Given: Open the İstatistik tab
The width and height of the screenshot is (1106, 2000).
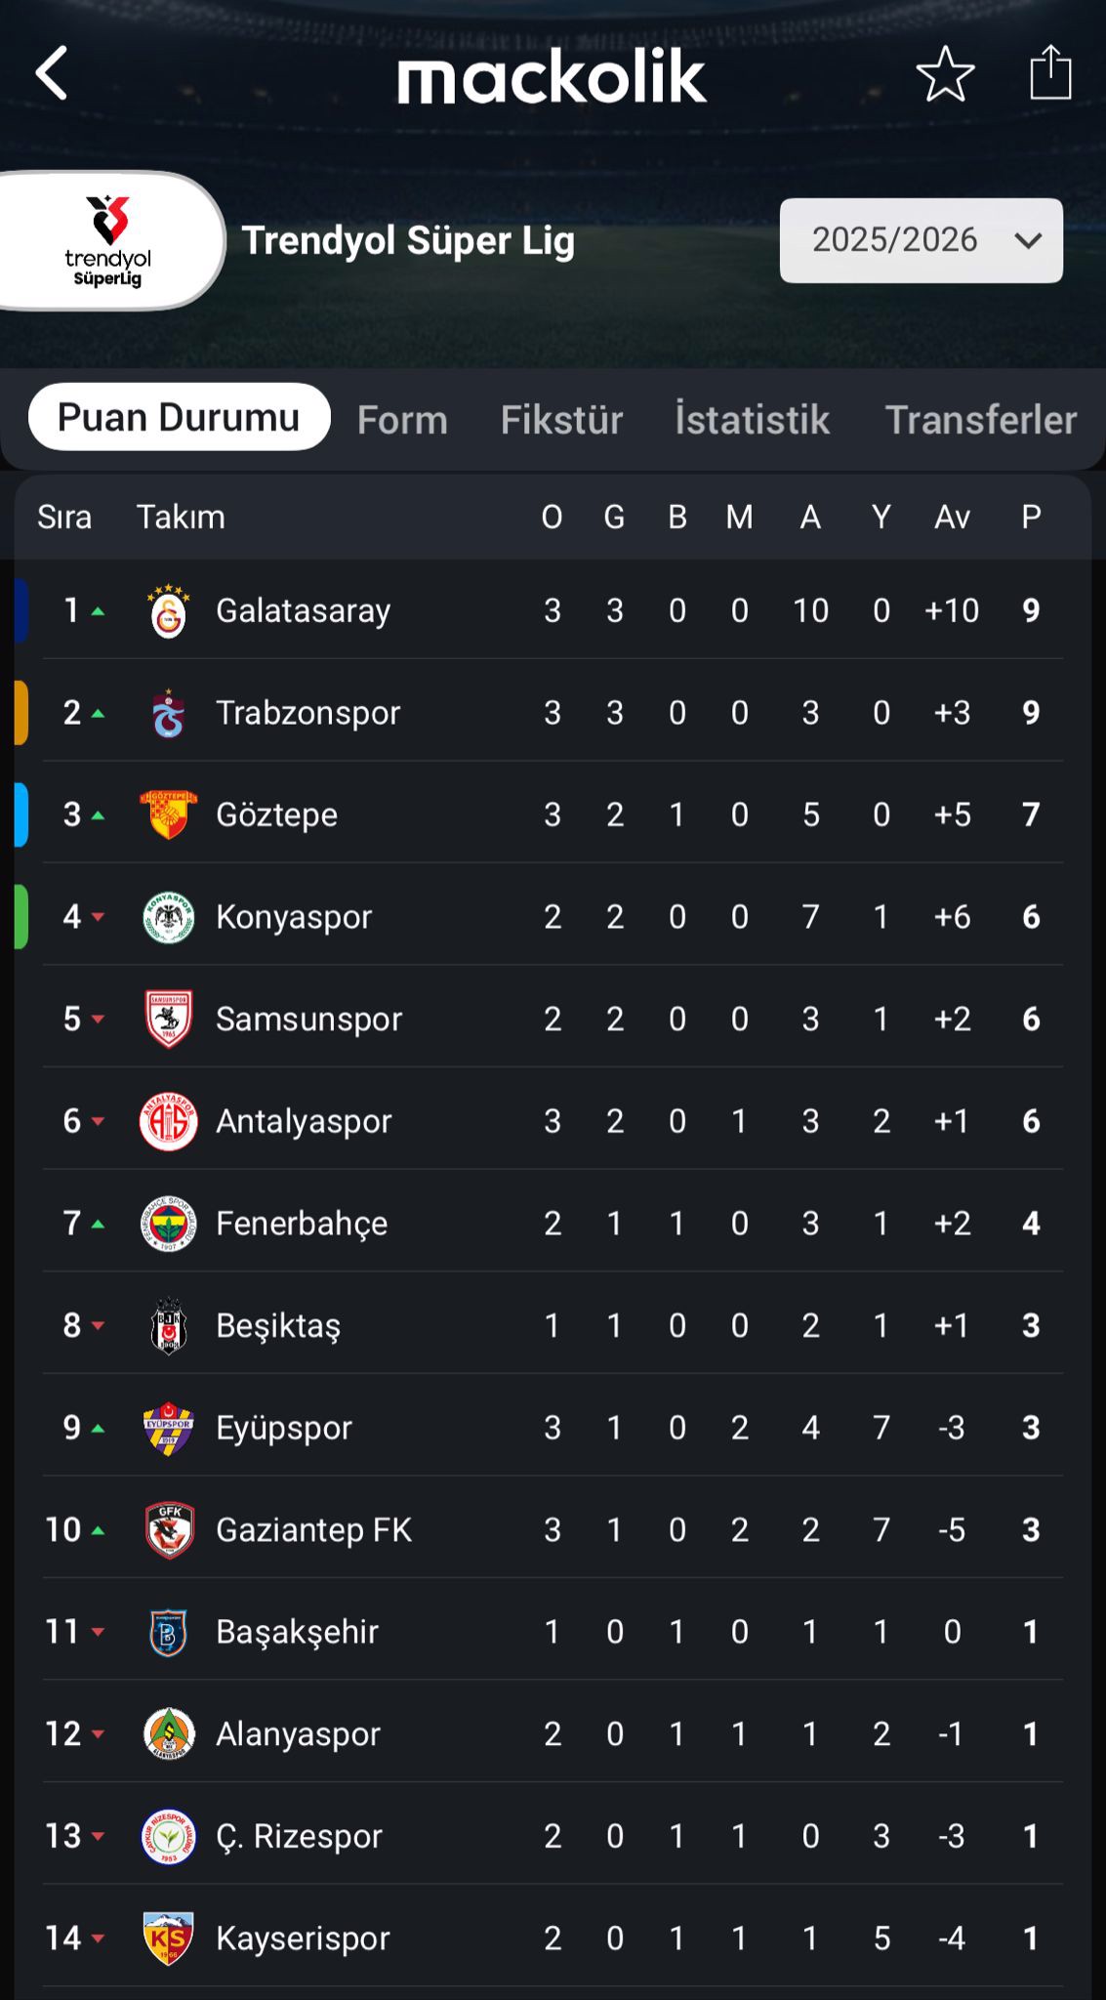Looking at the screenshot, I should 752,420.
